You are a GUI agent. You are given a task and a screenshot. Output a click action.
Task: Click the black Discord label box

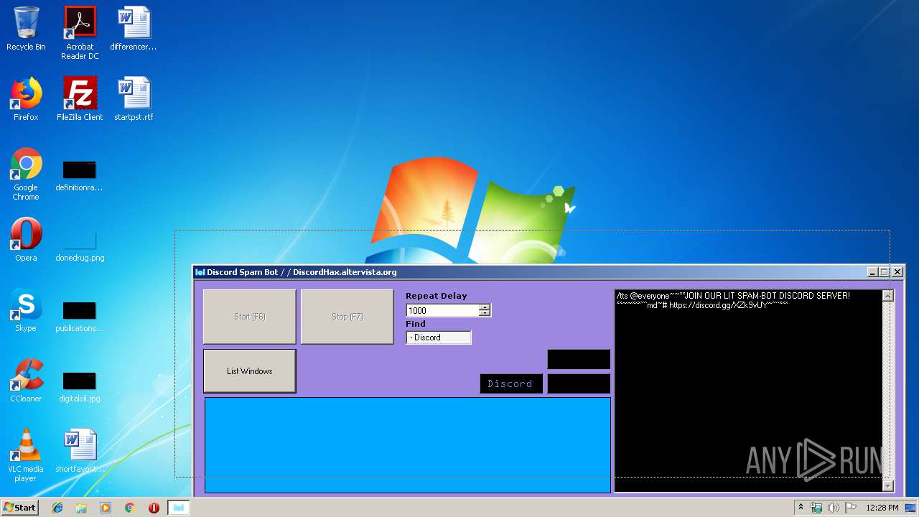click(x=510, y=383)
